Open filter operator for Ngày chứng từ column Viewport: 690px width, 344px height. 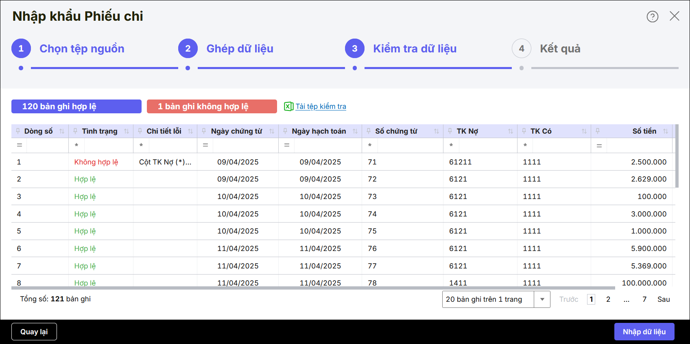pyautogui.click(x=205, y=145)
